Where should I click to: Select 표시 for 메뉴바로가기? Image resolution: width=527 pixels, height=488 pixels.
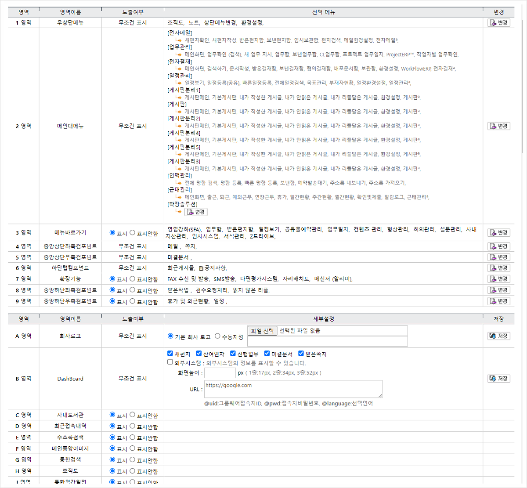[x=112, y=233]
